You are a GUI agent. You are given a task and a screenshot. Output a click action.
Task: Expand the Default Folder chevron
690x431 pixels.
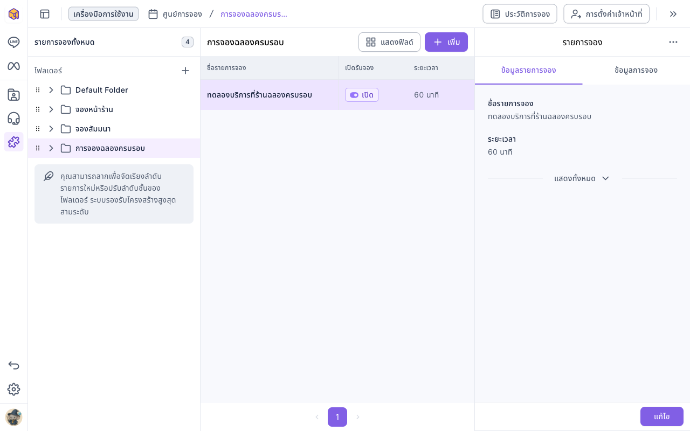(51, 90)
